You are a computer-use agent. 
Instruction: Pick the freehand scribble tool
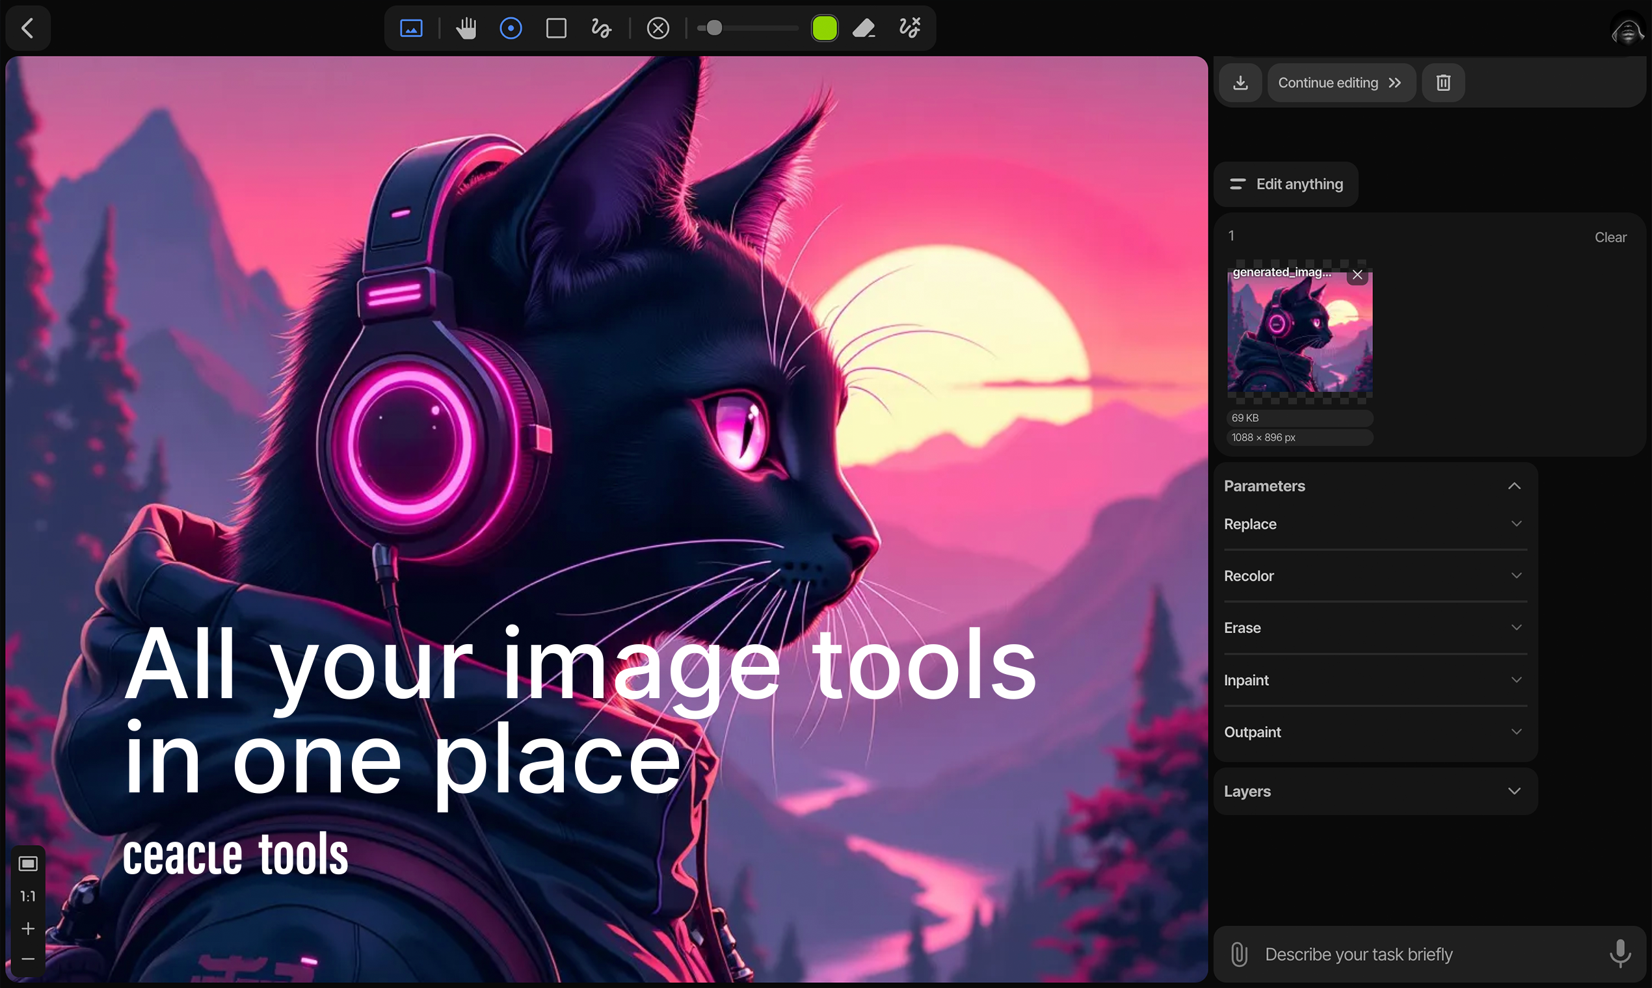click(x=601, y=28)
